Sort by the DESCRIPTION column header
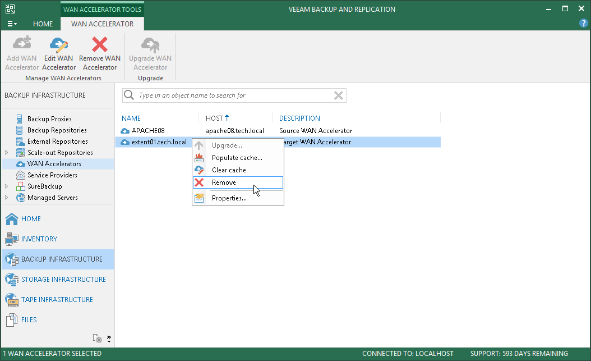Screen dimensions: 591x361 pyautogui.click(x=299, y=118)
